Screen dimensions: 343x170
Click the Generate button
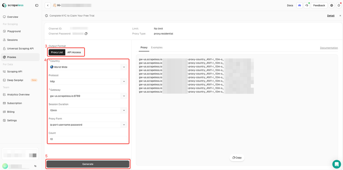pos(88,164)
